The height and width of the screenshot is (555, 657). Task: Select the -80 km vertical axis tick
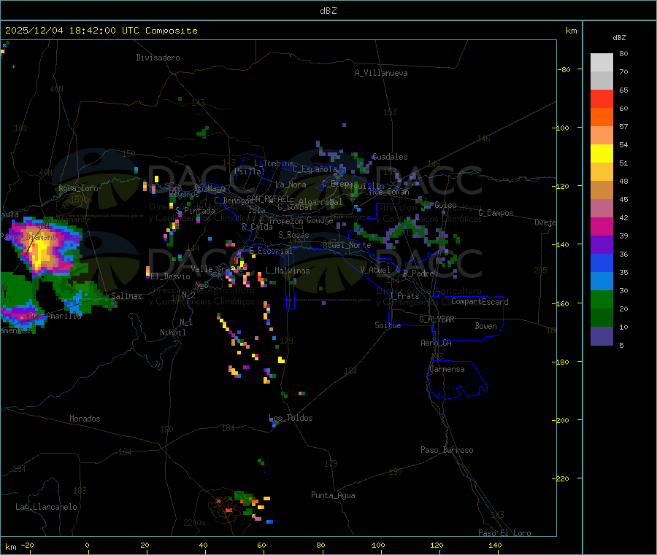pos(564,69)
